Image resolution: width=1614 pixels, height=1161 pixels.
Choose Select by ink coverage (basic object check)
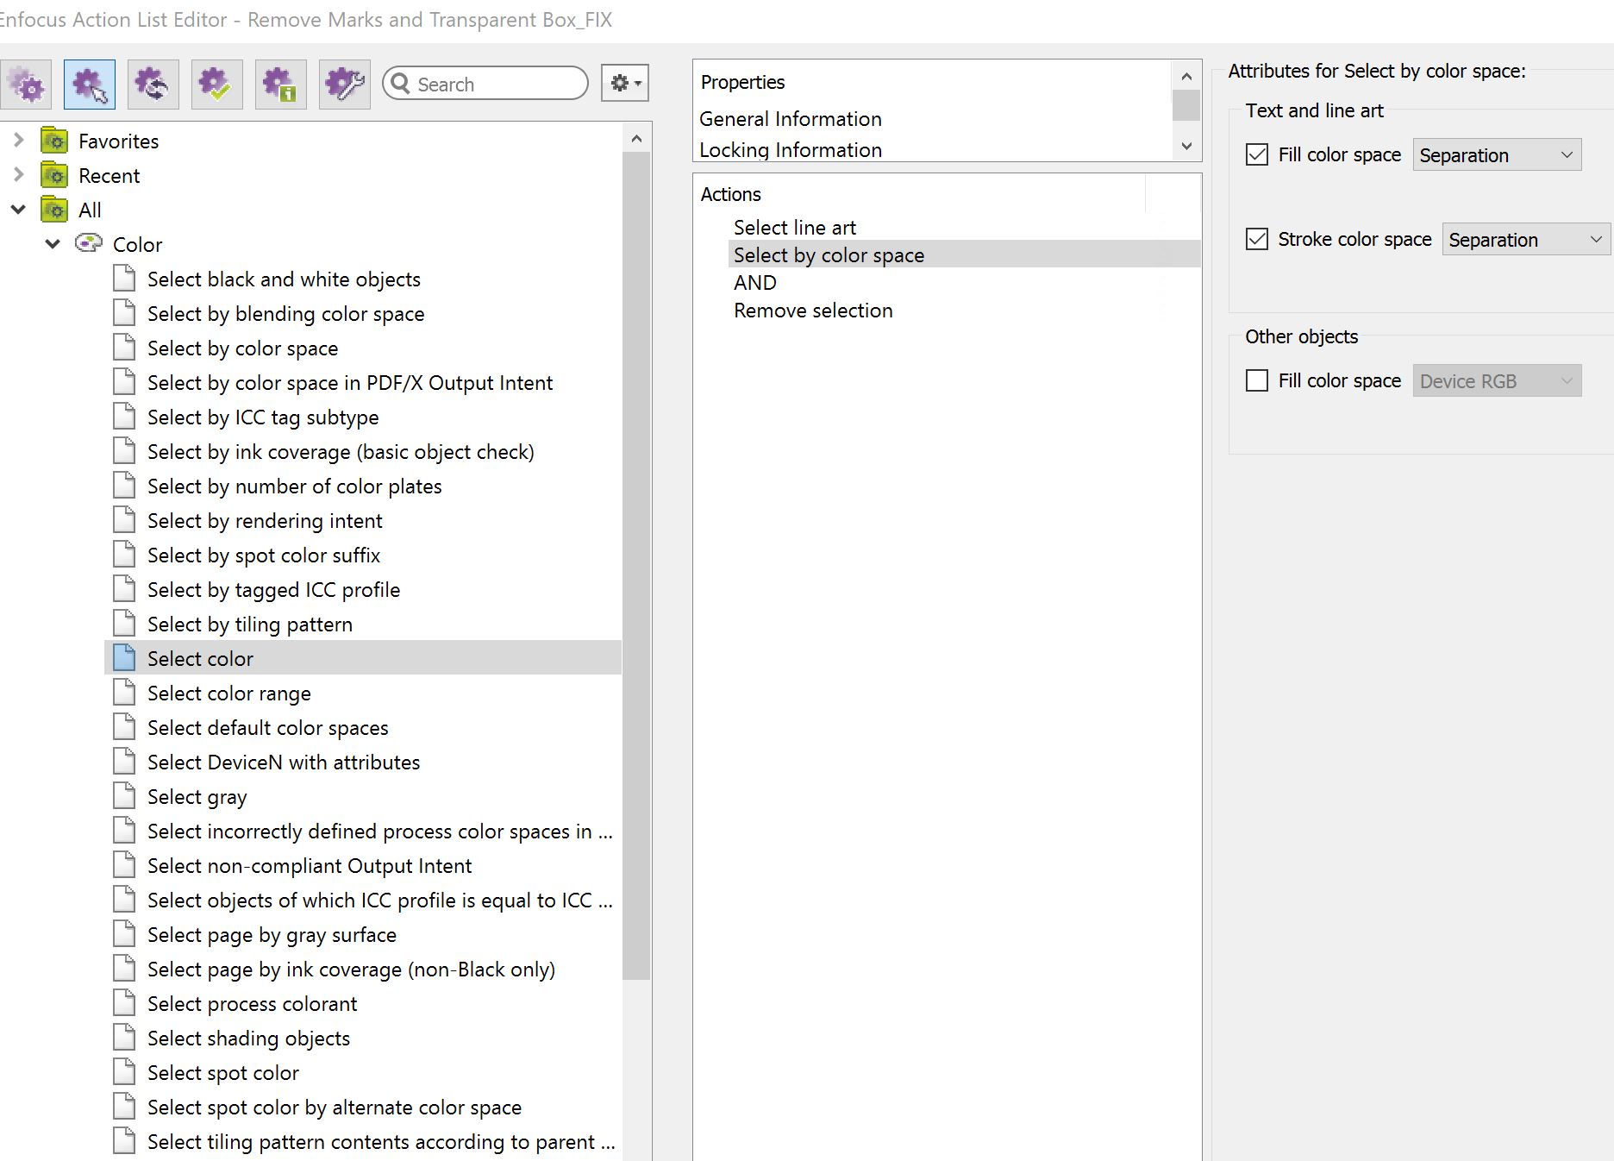341,452
